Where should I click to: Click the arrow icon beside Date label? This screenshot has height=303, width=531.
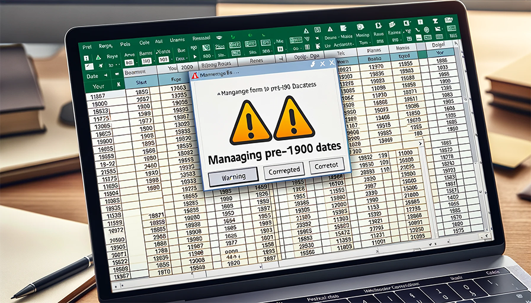[105, 75]
